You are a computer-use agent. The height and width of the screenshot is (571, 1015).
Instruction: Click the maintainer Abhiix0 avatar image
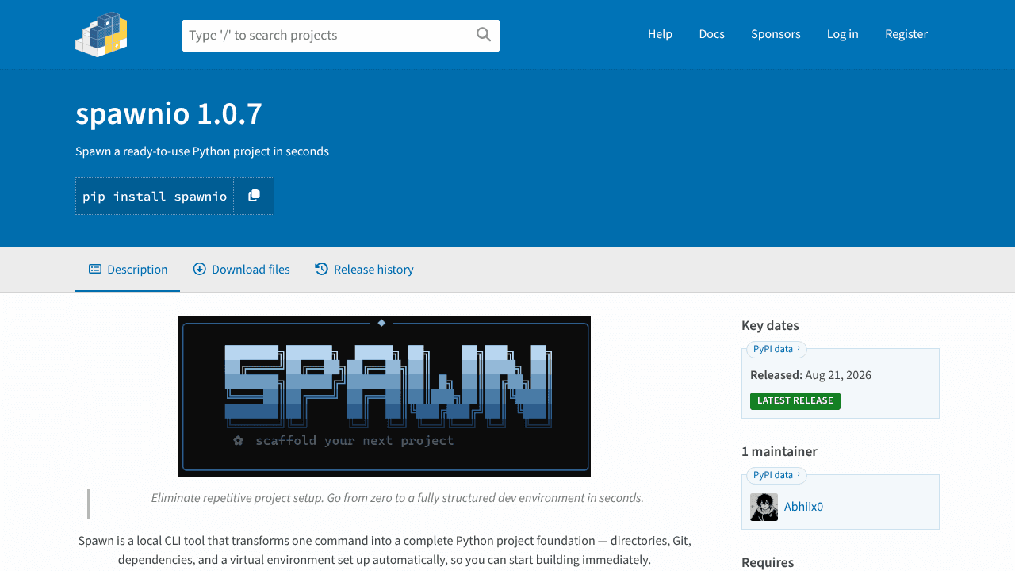point(764,507)
